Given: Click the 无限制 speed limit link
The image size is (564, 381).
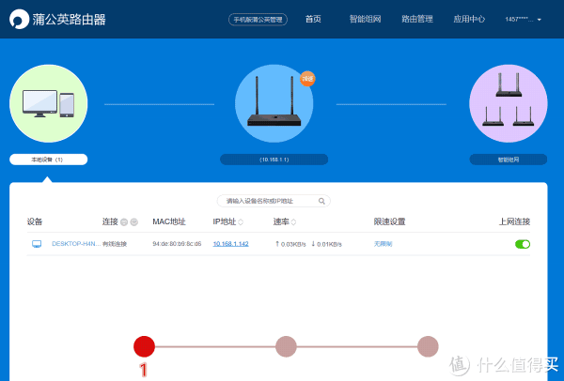Looking at the screenshot, I should (x=383, y=244).
